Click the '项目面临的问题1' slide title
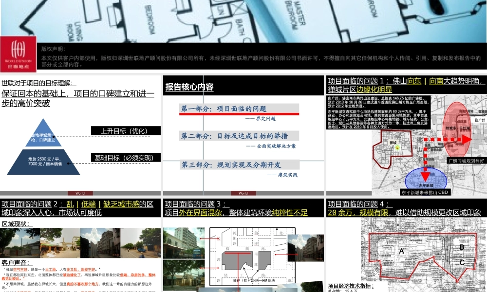The height and width of the screenshot is (292, 487). (406, 85)
